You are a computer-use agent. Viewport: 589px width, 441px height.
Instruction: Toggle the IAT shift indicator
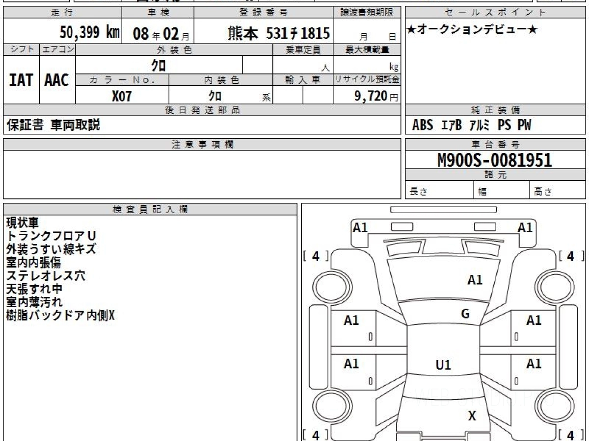click(x=21, y=81)
